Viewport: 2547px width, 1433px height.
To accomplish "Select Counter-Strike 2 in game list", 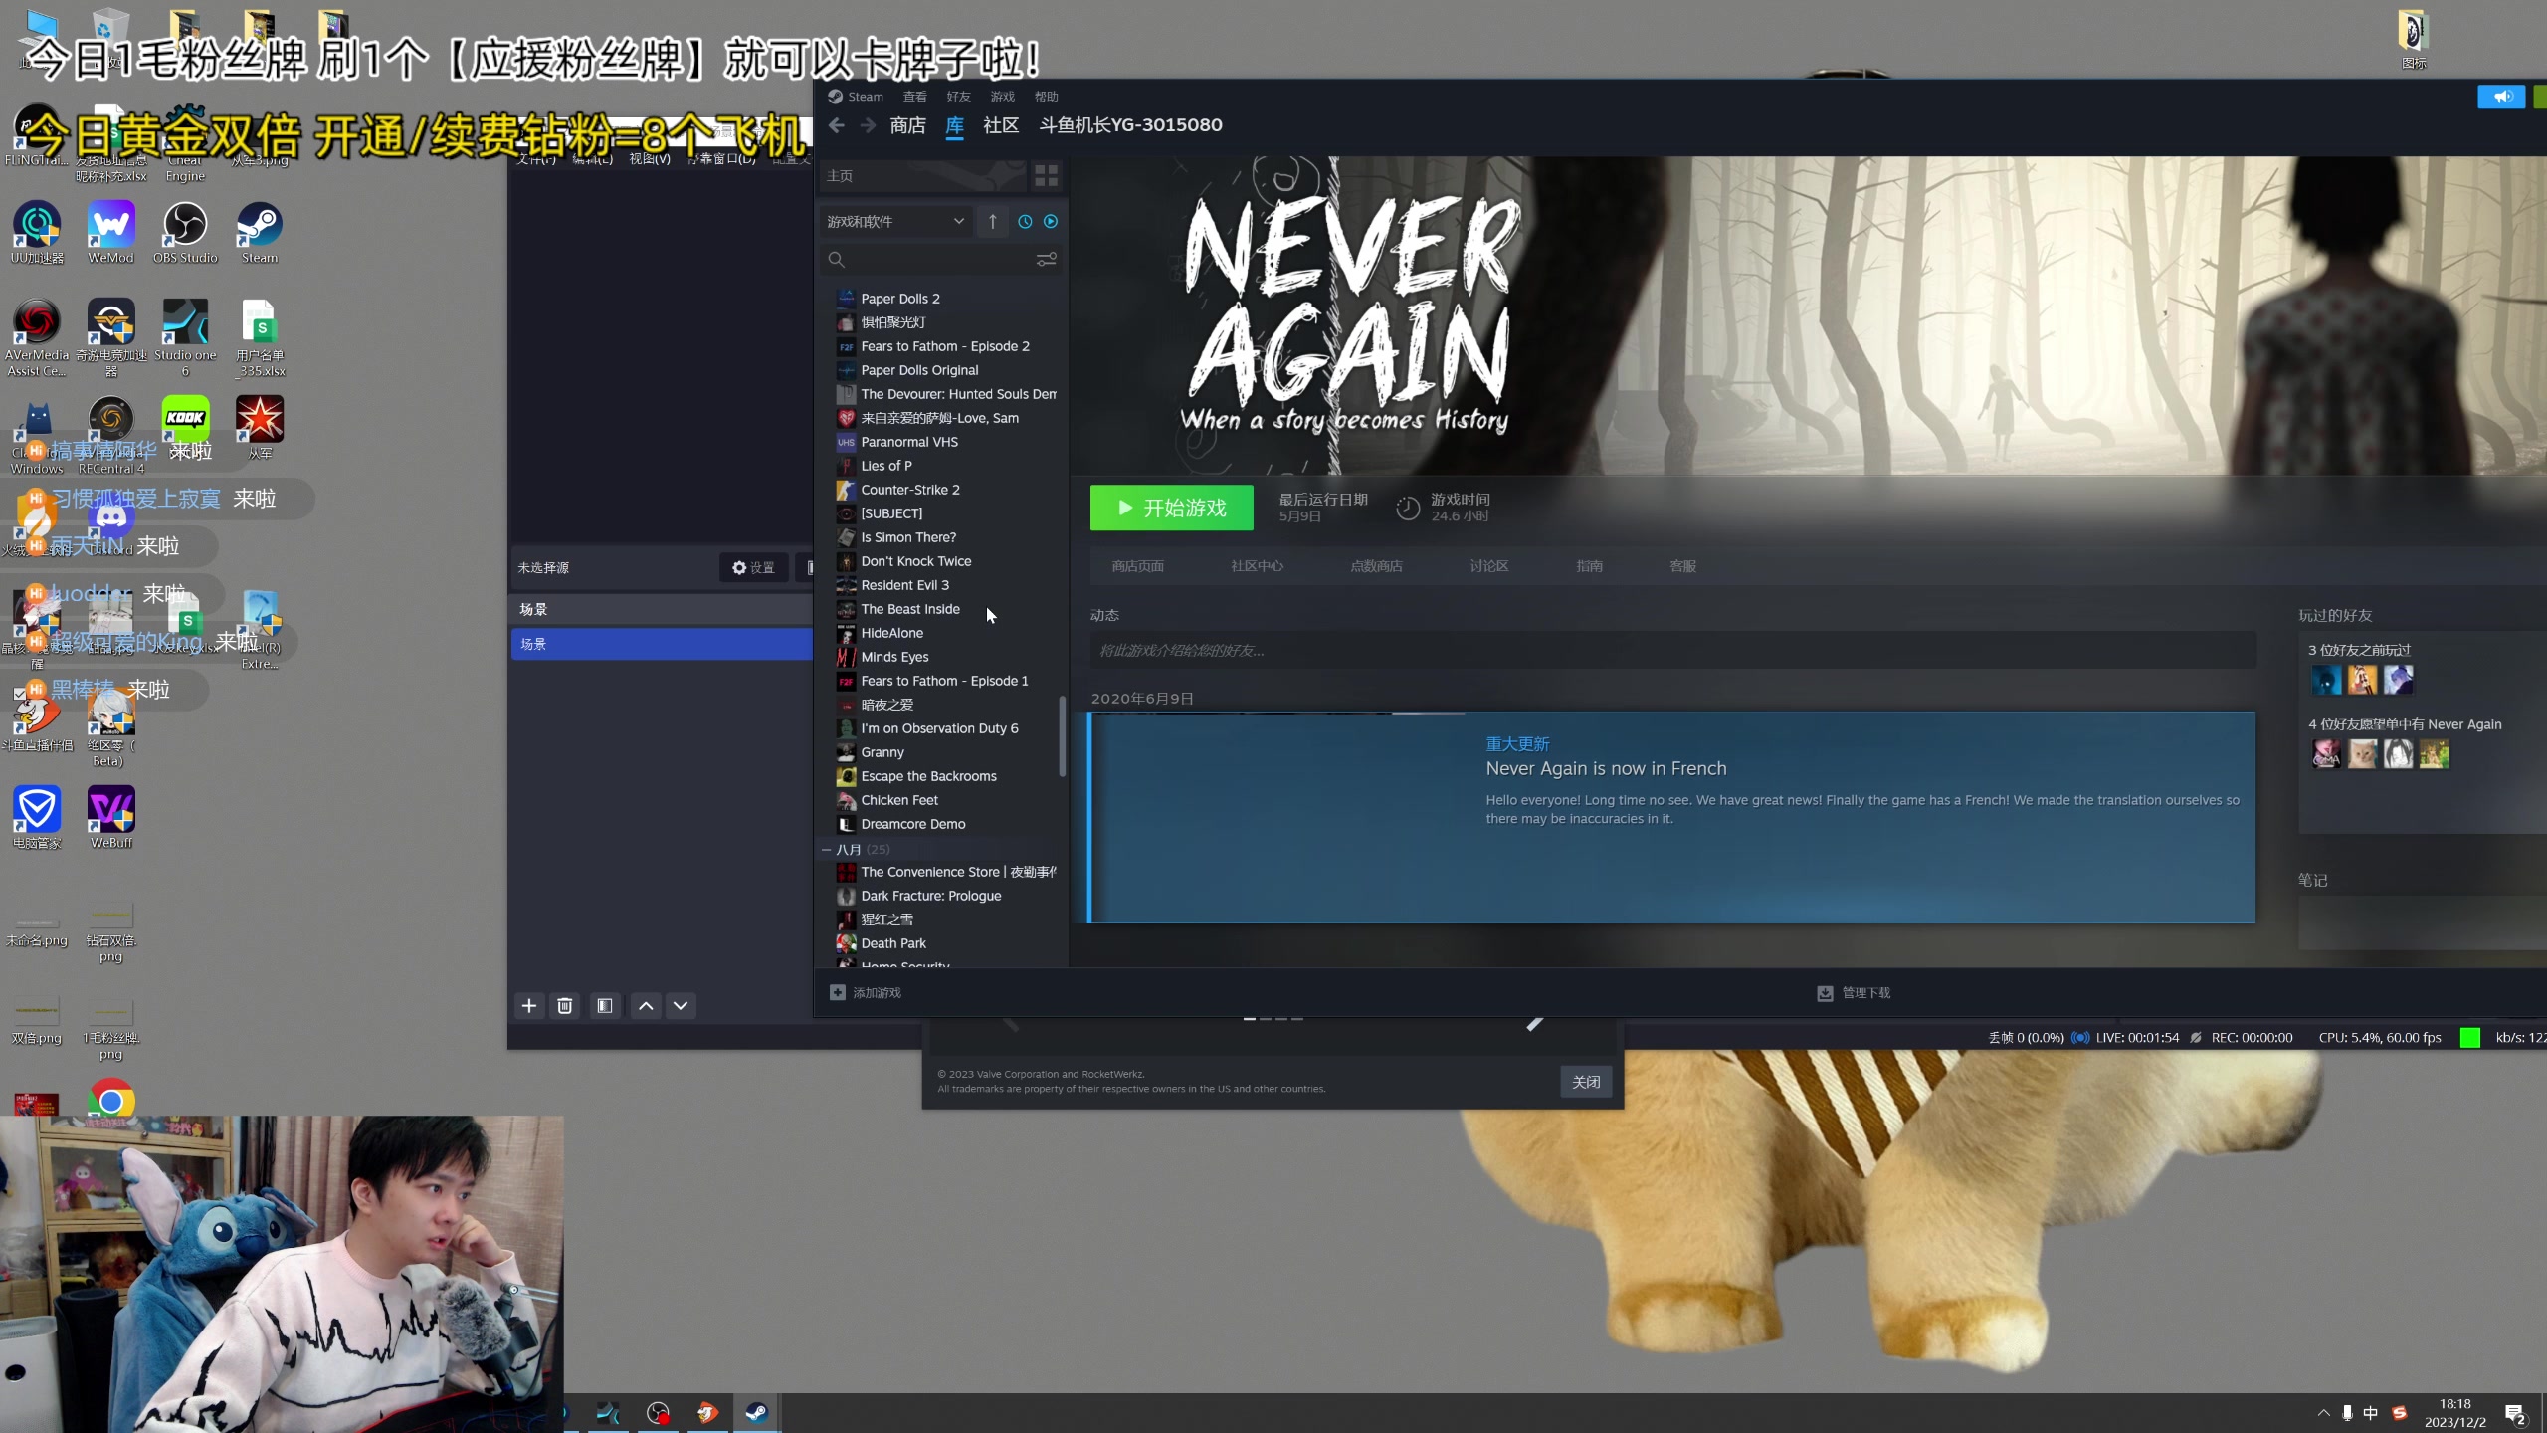I will (909, 490).
